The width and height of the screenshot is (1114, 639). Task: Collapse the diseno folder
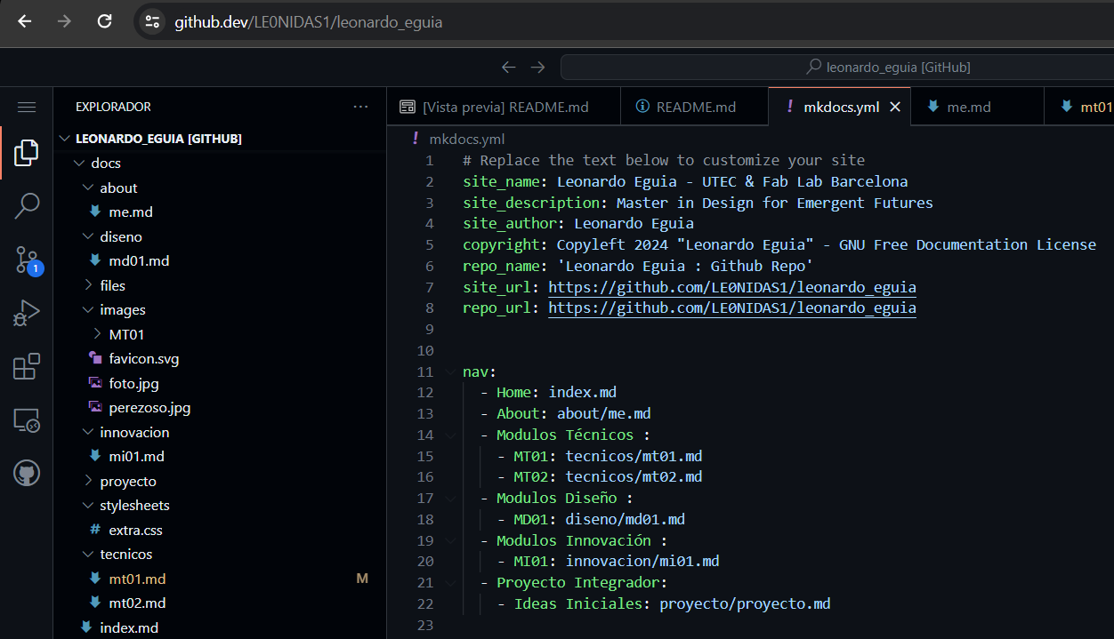pos(88,236)
